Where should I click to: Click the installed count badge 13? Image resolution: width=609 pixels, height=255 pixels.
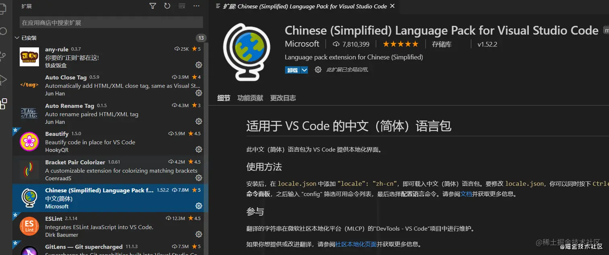click(x=201, y=38)
